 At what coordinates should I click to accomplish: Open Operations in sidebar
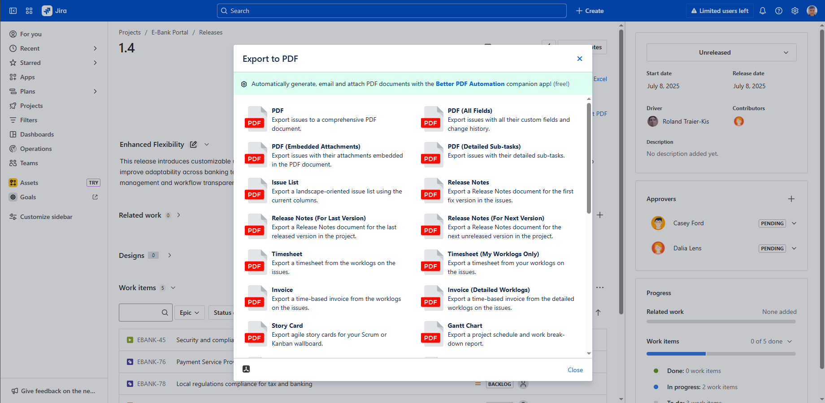point(54,149)
